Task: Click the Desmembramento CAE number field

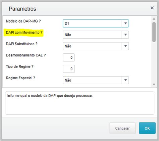Action: pyautogui.click(x=69, y=57)
